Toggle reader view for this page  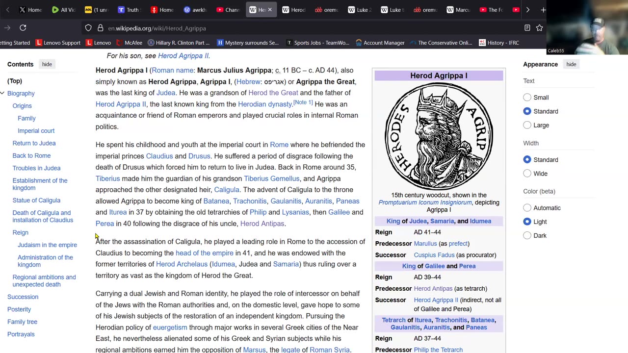coord(527,28)
